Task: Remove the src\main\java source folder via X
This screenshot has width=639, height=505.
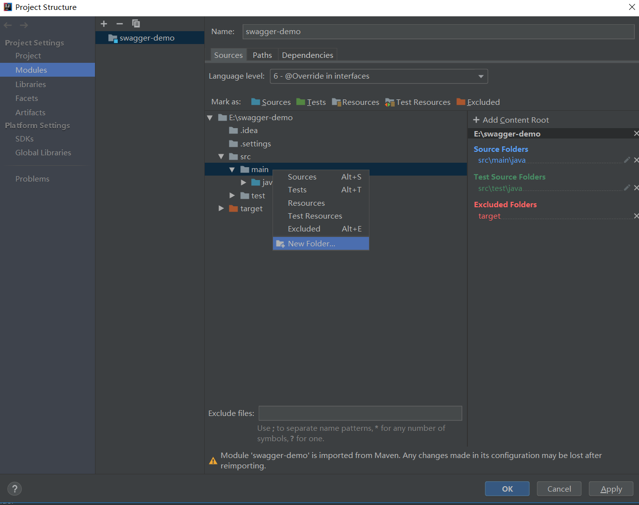Action: 637,160
